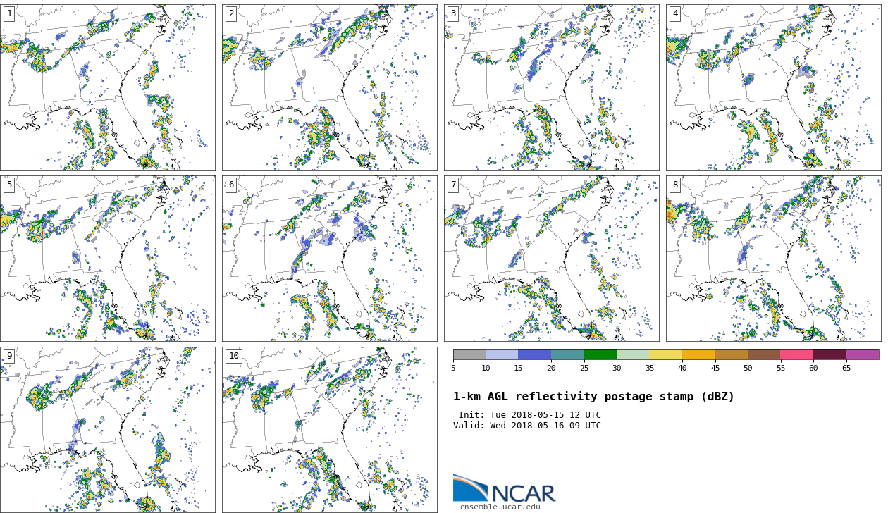Select the maroon 60-65 dBZ swatch
This screenshot has width=888, height=513.
coord(830,354)
